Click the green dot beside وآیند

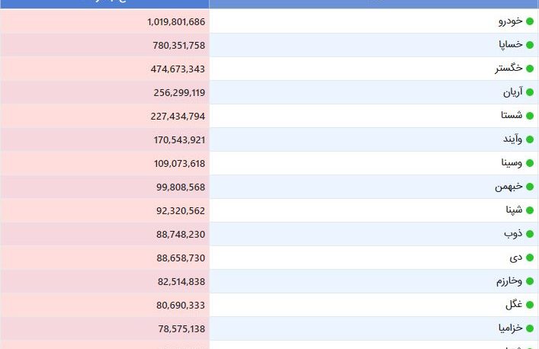(530, 139)
